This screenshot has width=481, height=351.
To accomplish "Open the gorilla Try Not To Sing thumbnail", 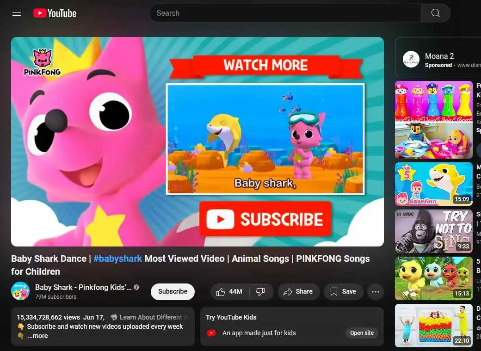I will click(433, 231).
